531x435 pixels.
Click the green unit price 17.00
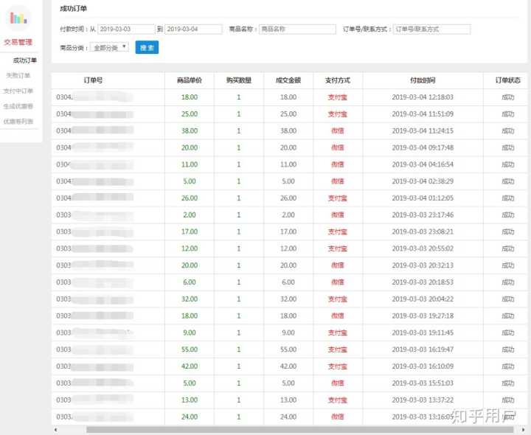tap(190, 232)
